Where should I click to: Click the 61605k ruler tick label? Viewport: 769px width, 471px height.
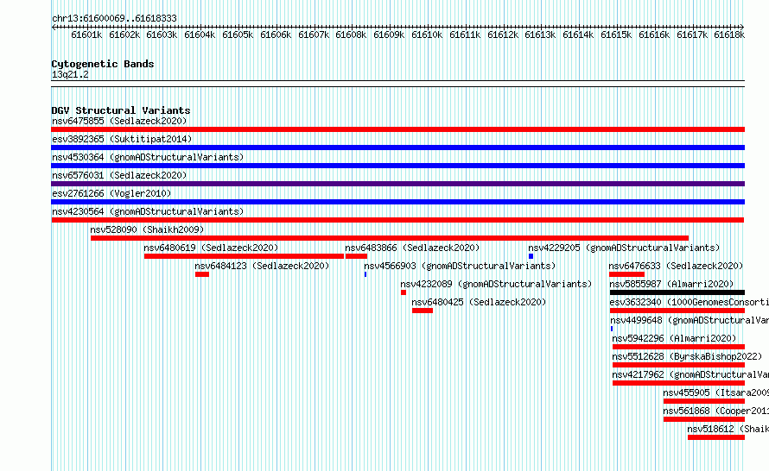tap(238, 35)
